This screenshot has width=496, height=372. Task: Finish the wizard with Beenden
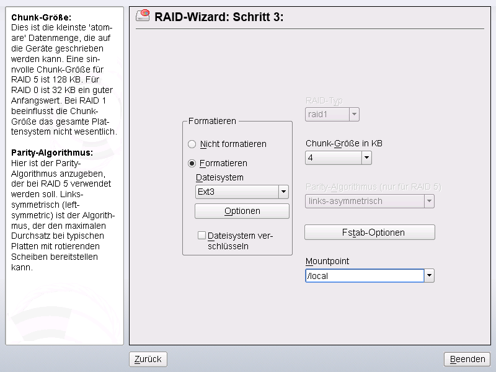(467, 359)
